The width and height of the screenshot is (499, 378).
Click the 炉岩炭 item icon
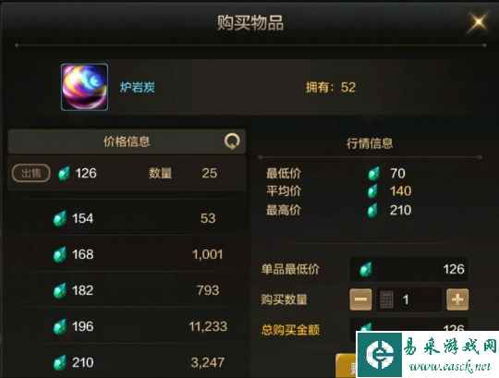pos(84,87)
